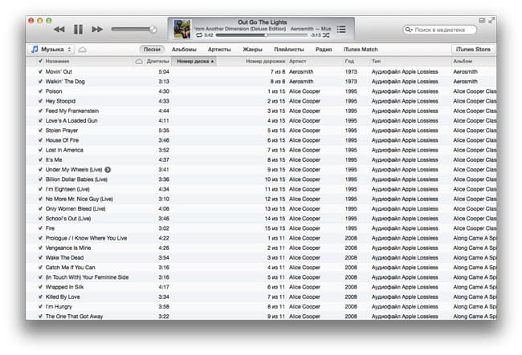Enter full screen mode icon
This screenshot has height=355, width=522.
coord(491,21)
